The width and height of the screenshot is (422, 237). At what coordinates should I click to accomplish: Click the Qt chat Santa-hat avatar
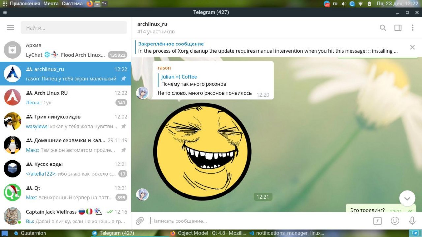coord(13,193)
